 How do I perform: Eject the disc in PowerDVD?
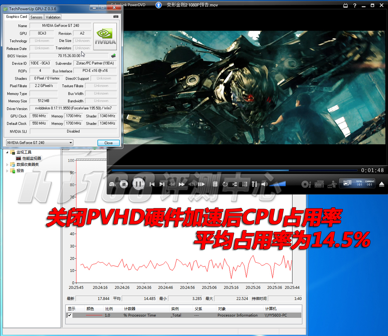tap(382, 184)
